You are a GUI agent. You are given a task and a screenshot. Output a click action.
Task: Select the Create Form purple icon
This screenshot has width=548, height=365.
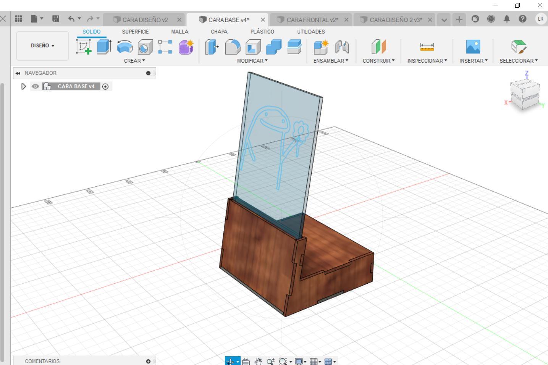point(186,47)
